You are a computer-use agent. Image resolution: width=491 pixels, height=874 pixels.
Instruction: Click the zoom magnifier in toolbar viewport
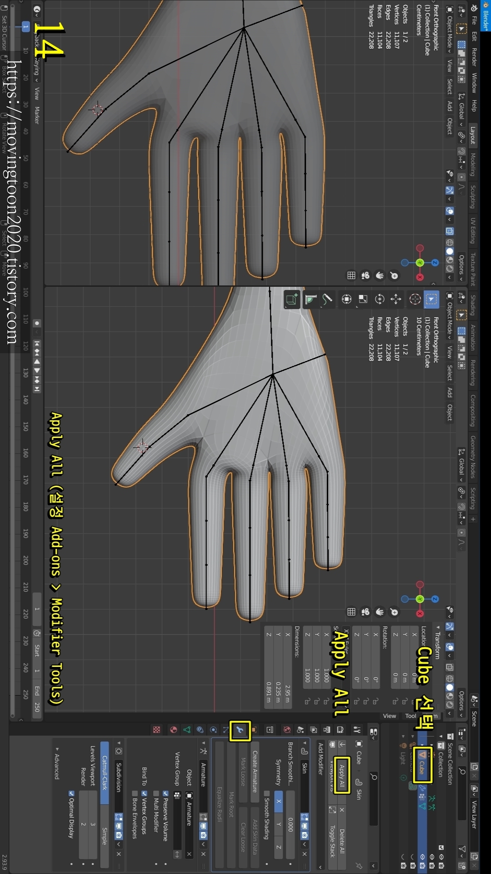(x=394, y=612)
